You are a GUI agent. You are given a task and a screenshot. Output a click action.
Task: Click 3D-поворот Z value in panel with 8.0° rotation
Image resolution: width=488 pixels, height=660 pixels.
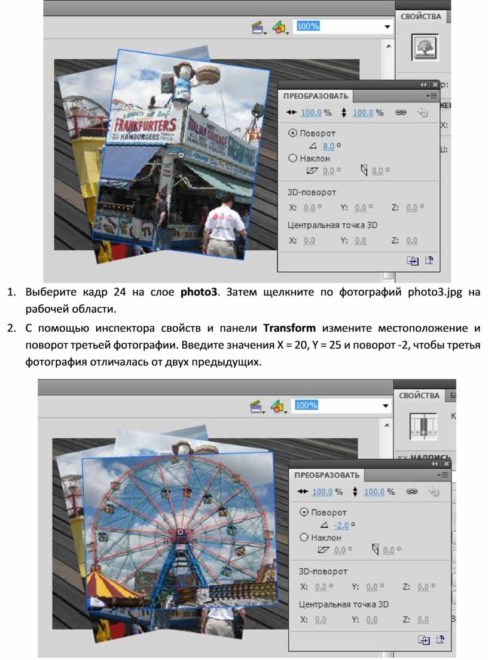[412, 207]
